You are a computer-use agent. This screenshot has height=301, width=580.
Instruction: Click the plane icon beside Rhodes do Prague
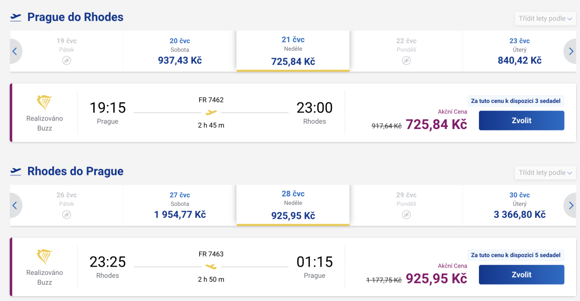point(16,172)
